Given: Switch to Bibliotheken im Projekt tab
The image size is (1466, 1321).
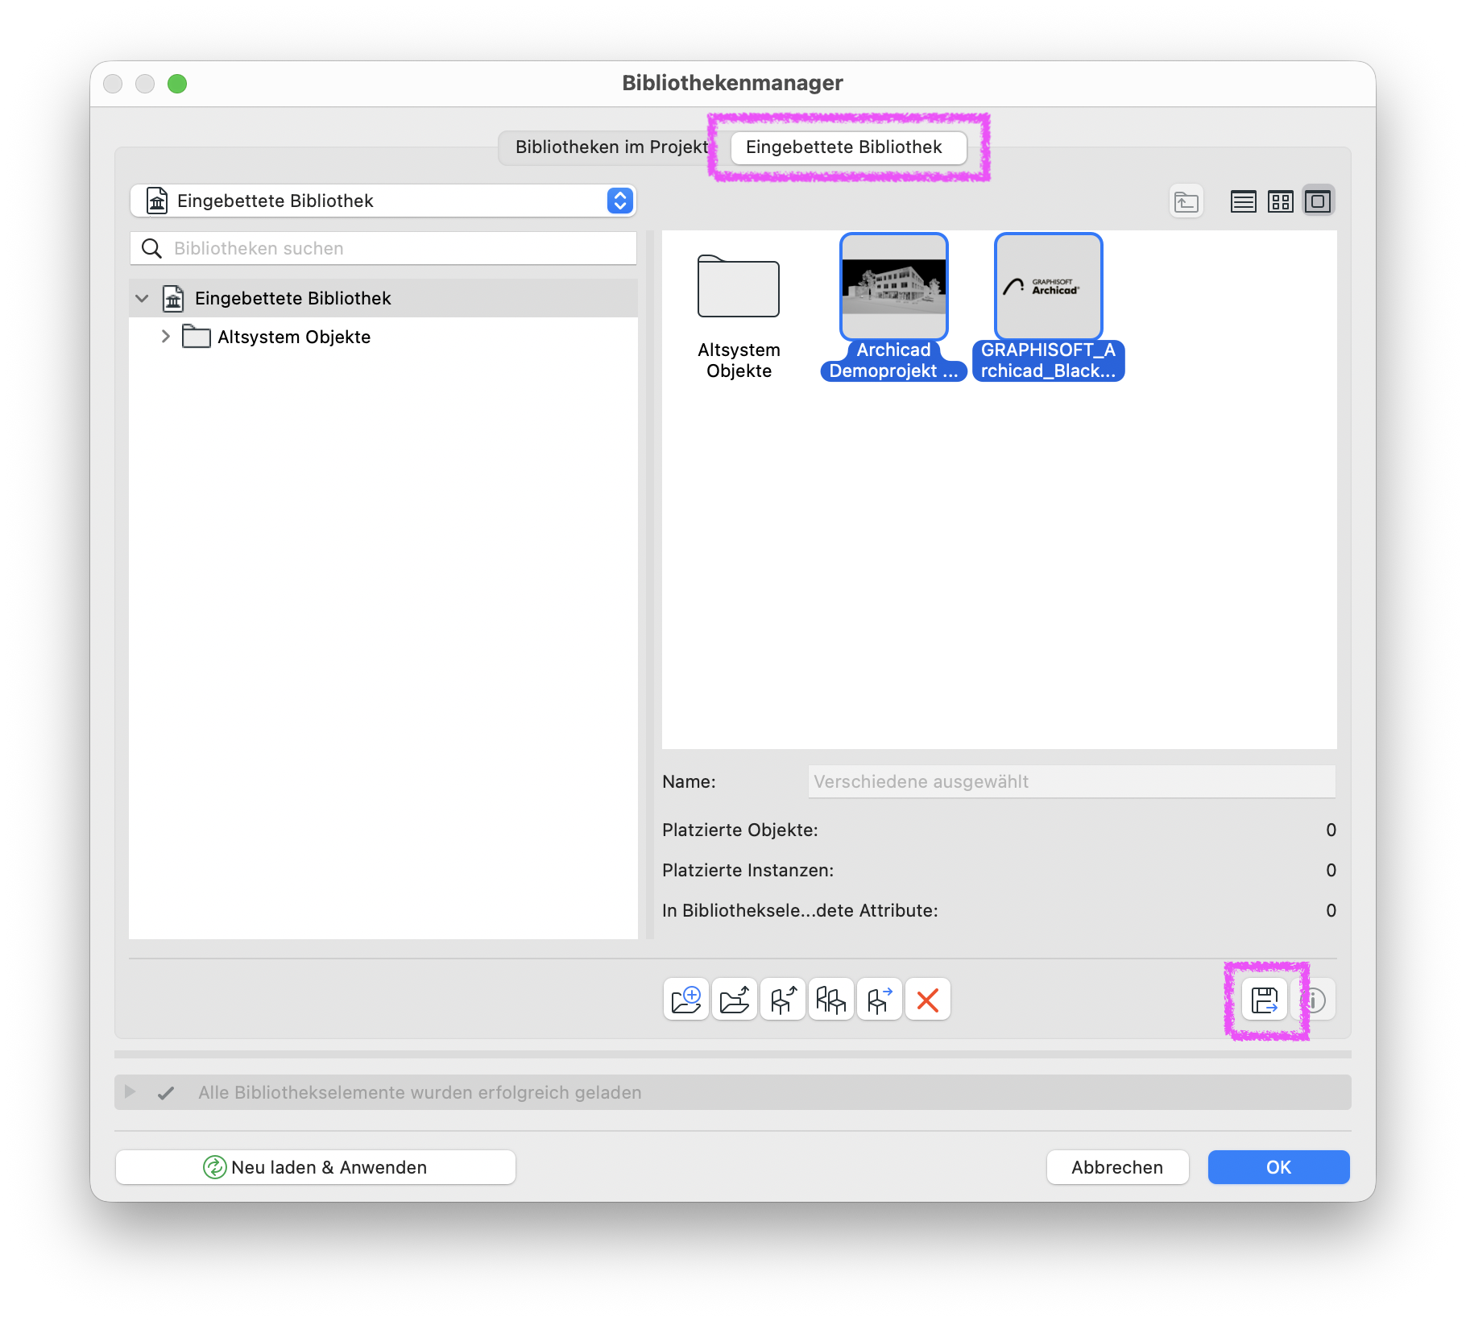Looking at the screenshot, I should [611, 147].
